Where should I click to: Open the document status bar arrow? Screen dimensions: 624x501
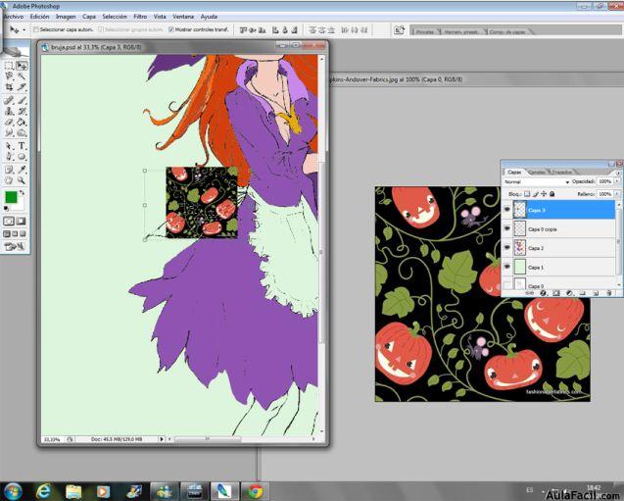point(162,439)
